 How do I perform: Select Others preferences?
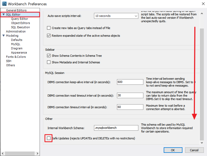coord(11,65)
